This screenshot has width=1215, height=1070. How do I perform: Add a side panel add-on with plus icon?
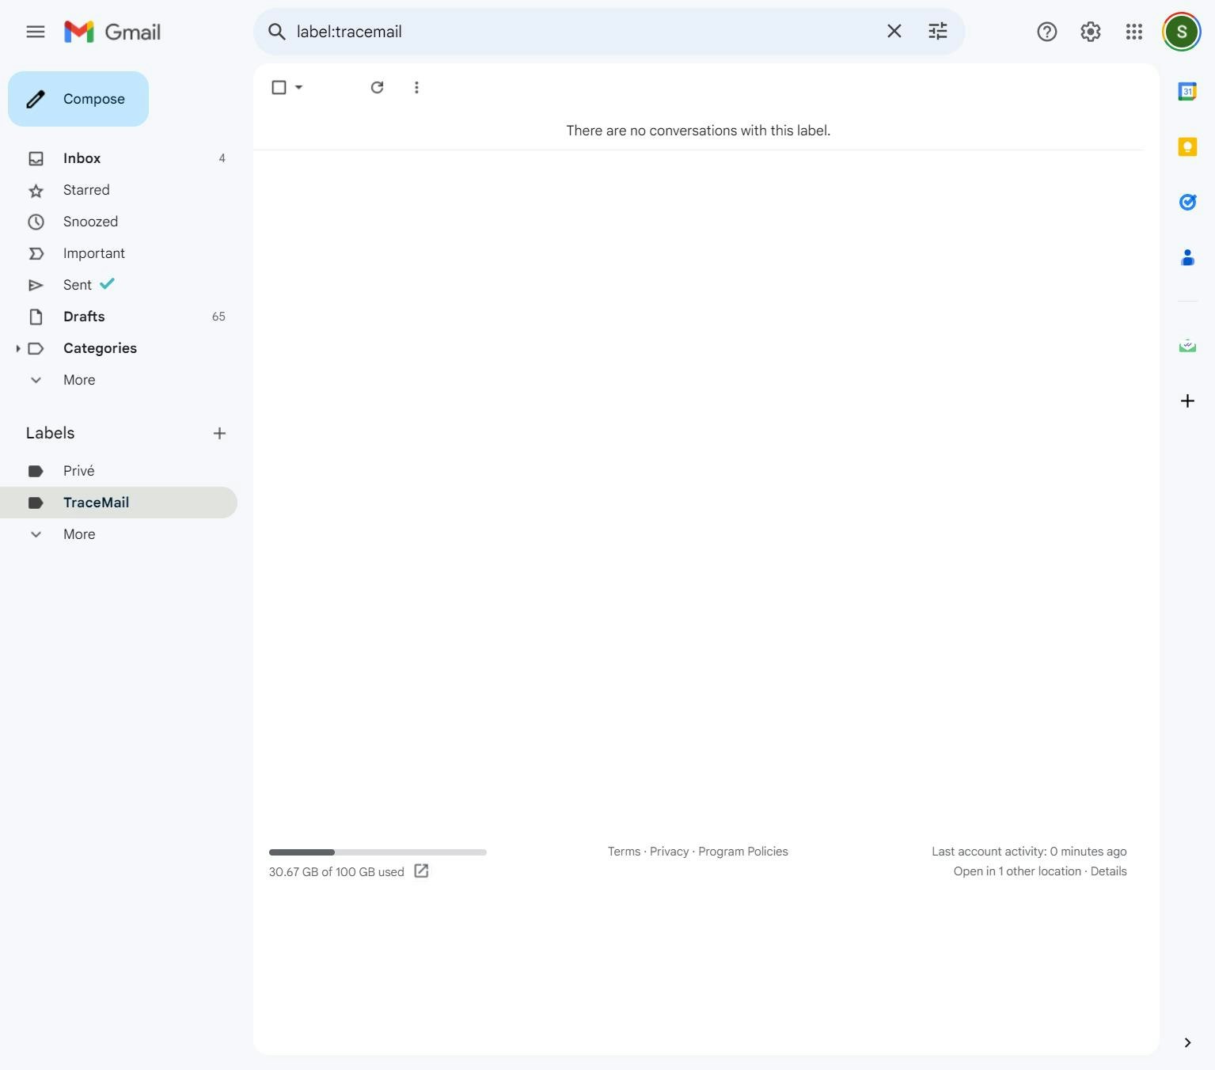(1187, 400)
